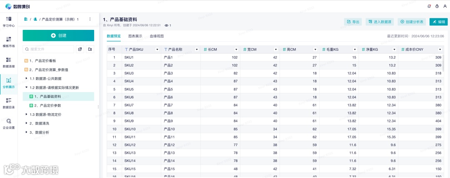Click the 数跨境BI logo

click(x=17, y=6)
